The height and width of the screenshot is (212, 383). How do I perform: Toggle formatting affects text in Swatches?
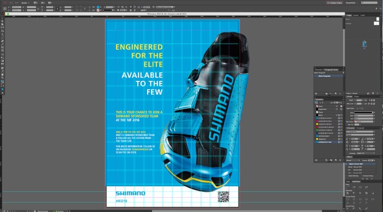pyautogui.click(x=323, y=103)
